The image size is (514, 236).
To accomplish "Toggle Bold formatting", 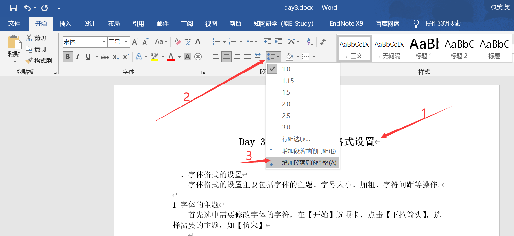I will (67, 57).
